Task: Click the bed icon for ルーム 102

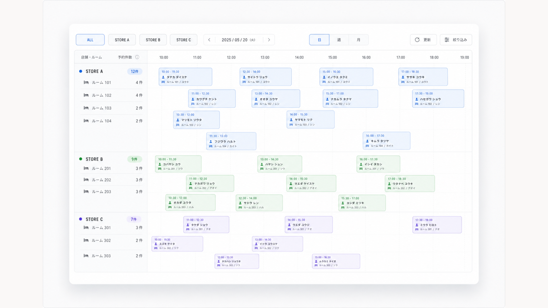Action: tap(86, 95)
